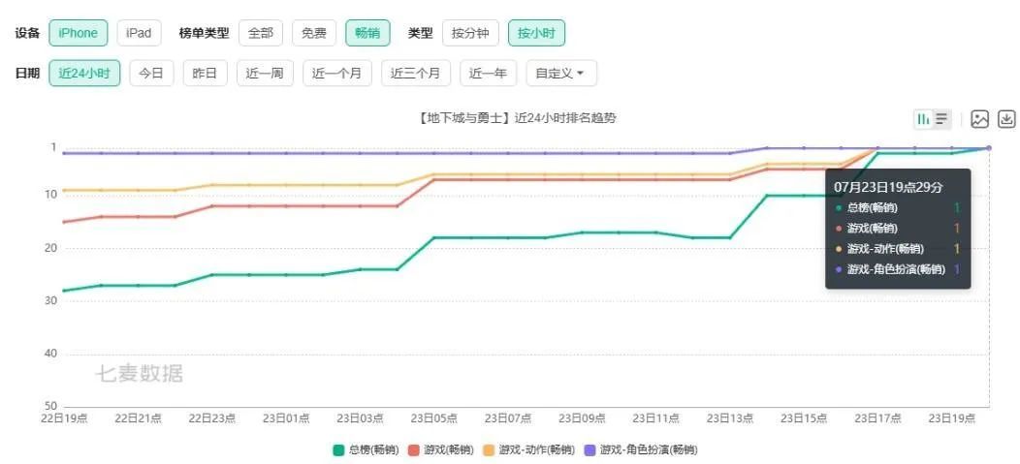Select 近三个月 date range

(x=415, y=74)
